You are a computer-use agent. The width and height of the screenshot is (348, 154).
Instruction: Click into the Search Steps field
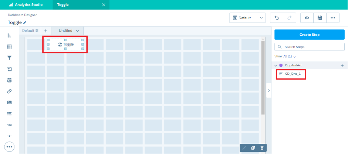(310, 47)
